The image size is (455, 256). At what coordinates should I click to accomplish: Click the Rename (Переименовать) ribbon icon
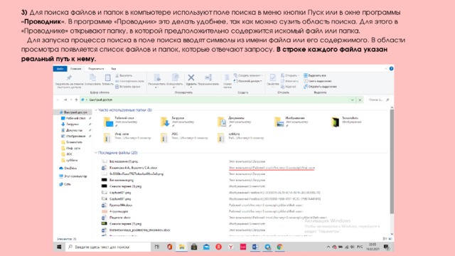pyautogui.click(x=208, y=78)
